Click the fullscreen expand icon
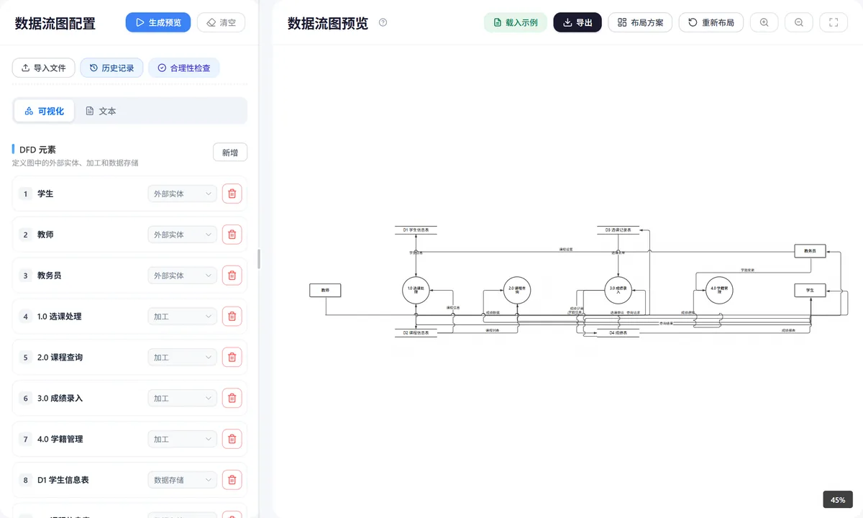This screenshot has width=863, height=518. (834, 22)
